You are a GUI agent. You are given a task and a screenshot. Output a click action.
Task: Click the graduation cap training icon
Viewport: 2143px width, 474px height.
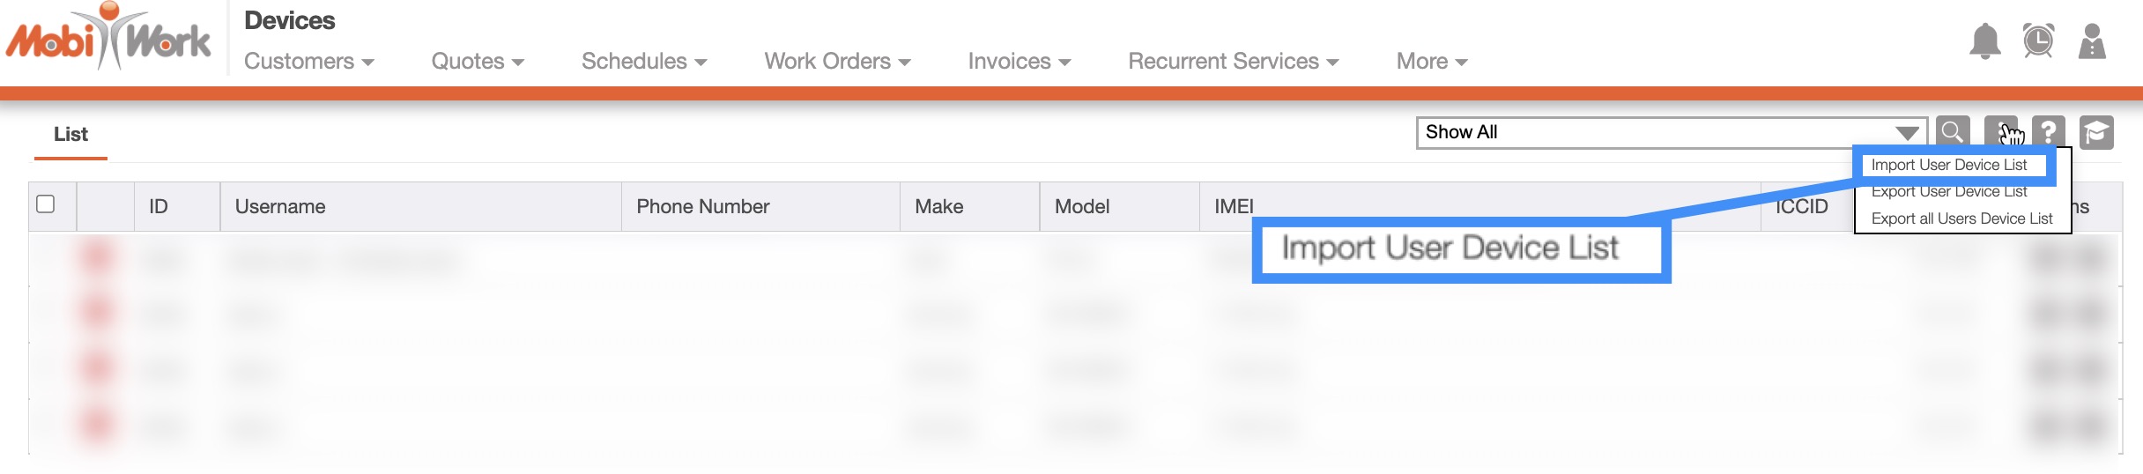point(2096,132)
